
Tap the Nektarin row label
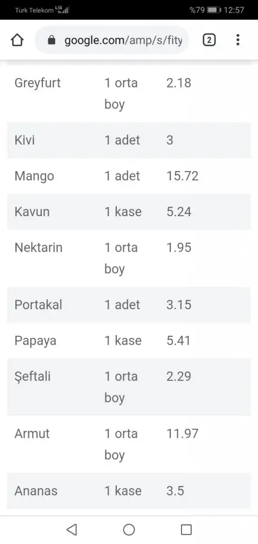[x=39, y=248]
